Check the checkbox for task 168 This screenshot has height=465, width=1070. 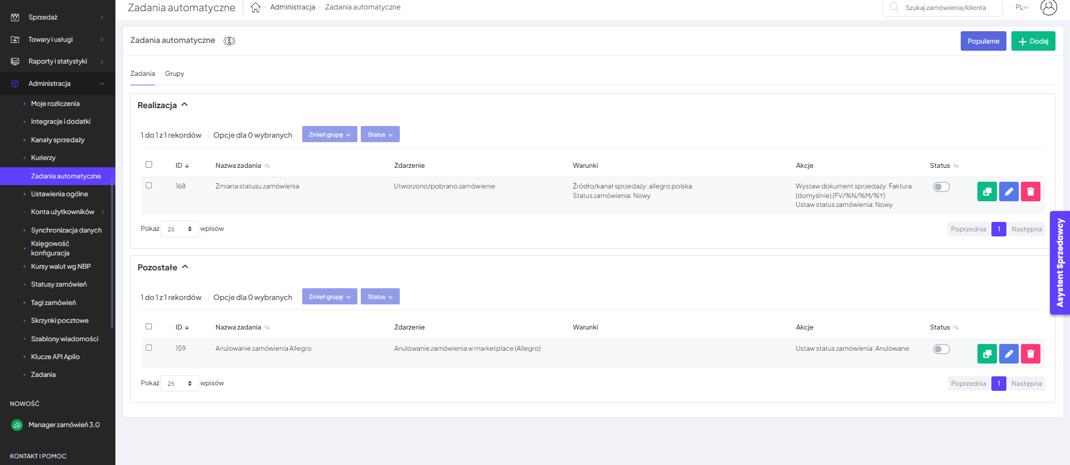click(x=149, y=186)
